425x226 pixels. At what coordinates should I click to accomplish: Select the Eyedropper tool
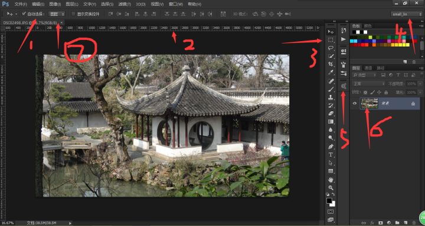(x=331, y=72)
